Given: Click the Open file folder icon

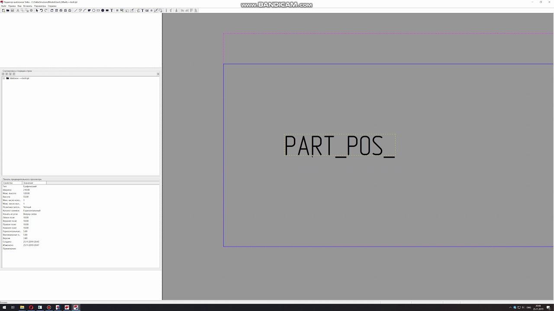Looking at the screenshot, I should 8,10.
